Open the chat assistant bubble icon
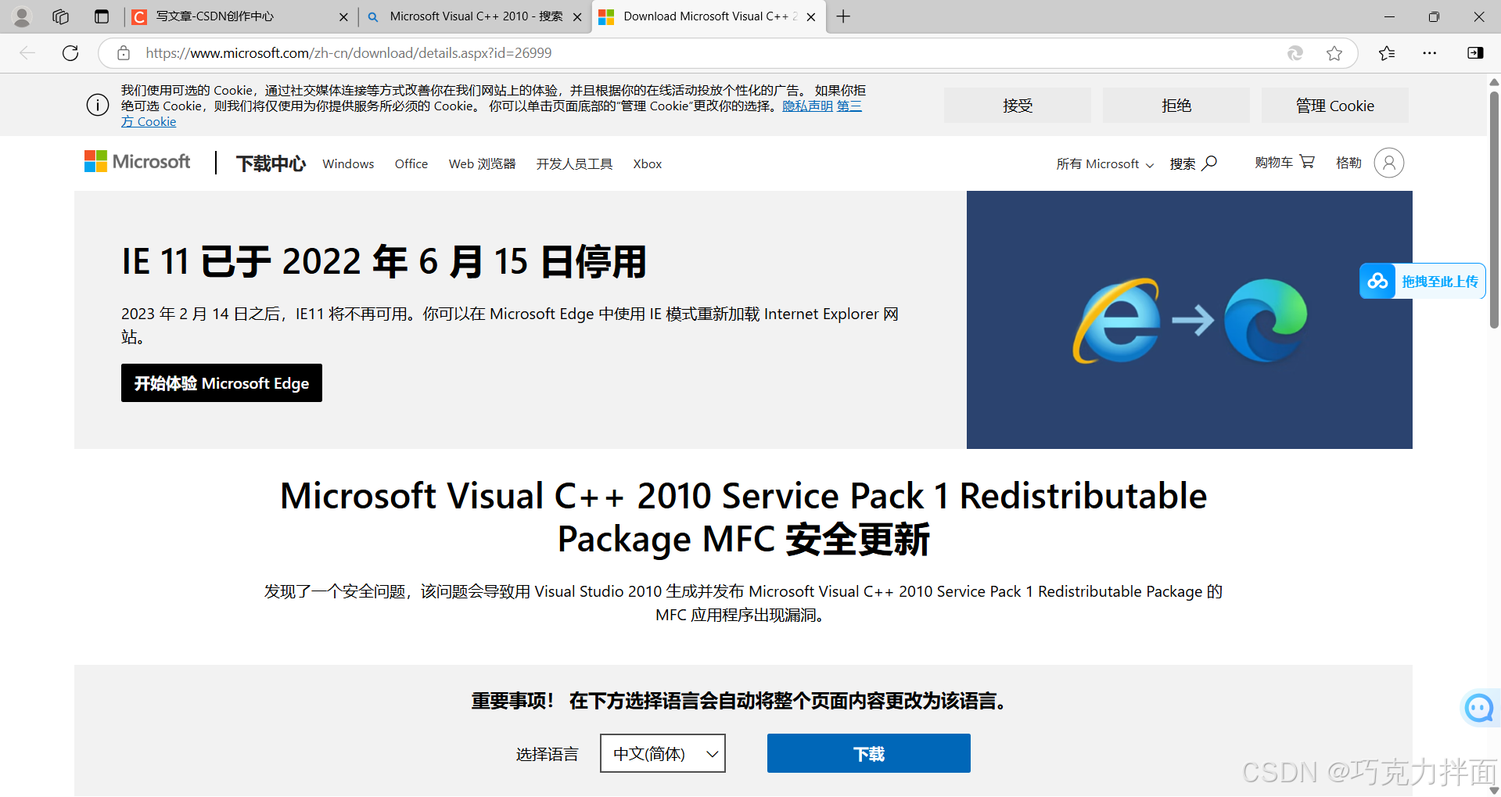1501x797 pixels. (x=1479, y=708)
